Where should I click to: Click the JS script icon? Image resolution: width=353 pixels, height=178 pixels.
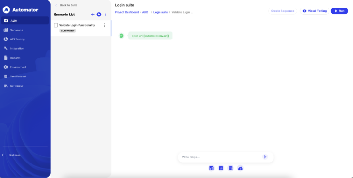(x=221, y=168)
